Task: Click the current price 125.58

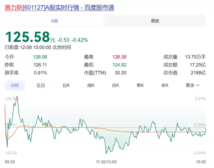Action: [x=27, y=37]
